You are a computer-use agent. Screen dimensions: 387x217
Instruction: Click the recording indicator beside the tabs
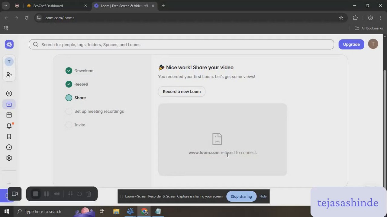pyautogui.click(x=17, y=6)
